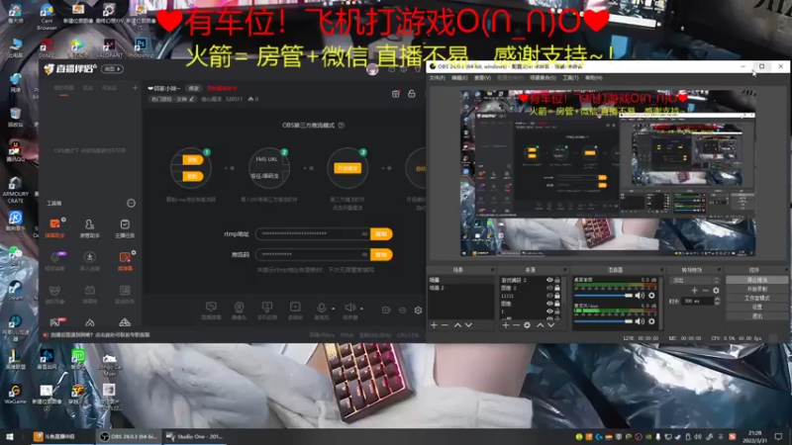The height and width of the screenshot is (445, 792).
Task: Open OBS 查看(V) menu
Action: click(x=482, y=78)
